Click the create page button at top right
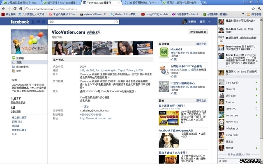263x164 pixels. tap(198, 32)
